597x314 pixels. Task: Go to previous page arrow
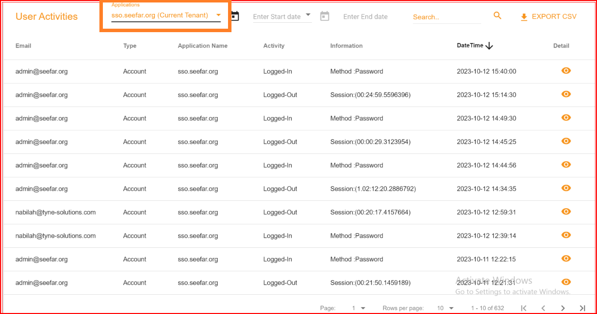tap(543, 308)
